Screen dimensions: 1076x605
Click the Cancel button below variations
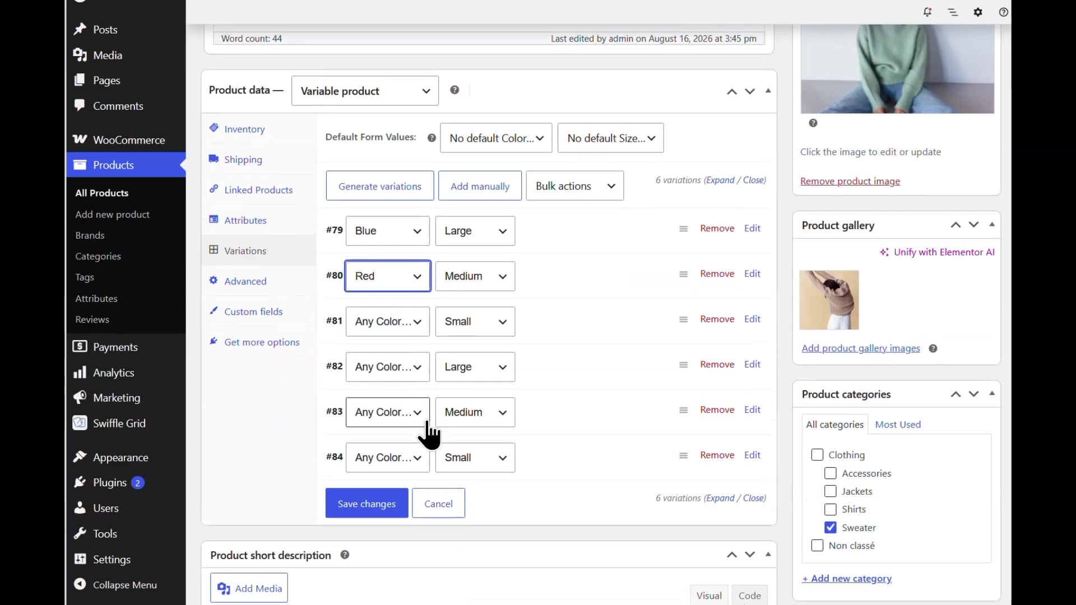tap(438, 503)
